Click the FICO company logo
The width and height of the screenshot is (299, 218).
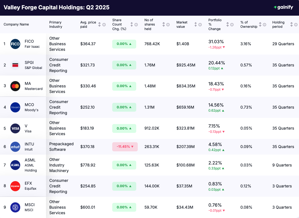[x=15, y=44]
